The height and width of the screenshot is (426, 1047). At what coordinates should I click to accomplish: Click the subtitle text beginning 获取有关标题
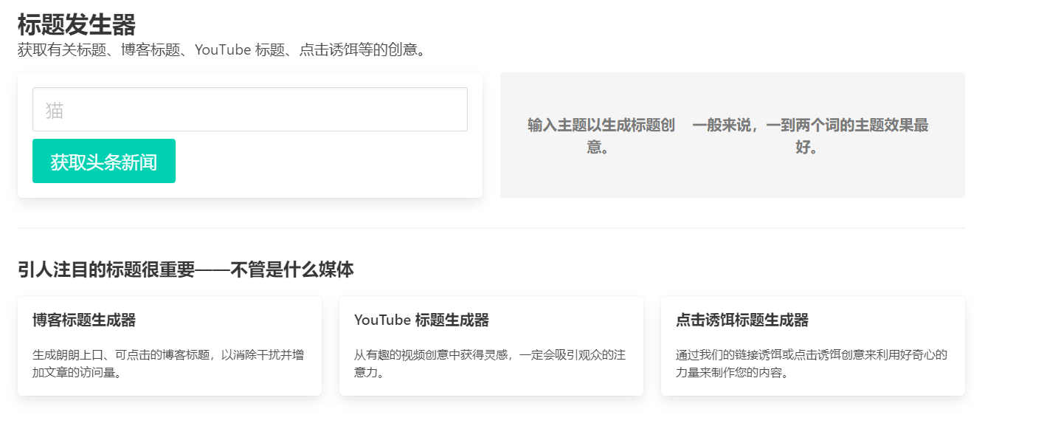coord(224,50)
